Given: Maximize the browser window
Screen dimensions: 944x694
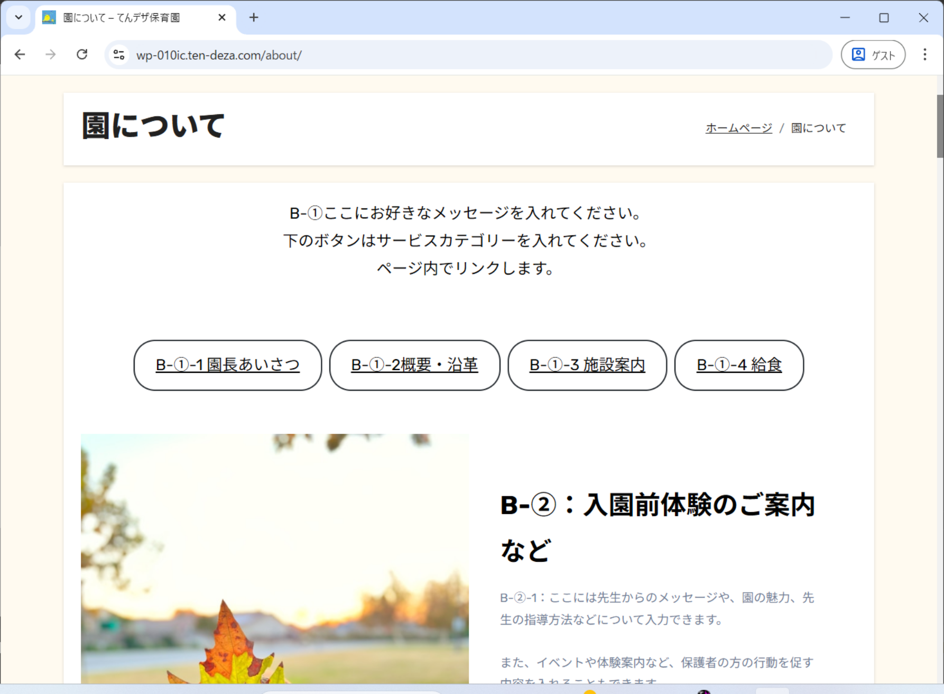Looking at the screenshot, I should pyautogui.click(x=884, y=17).
